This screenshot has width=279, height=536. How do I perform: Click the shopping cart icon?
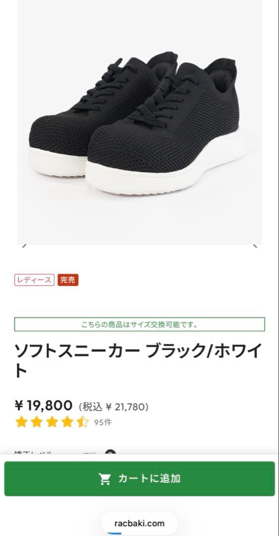105,478
